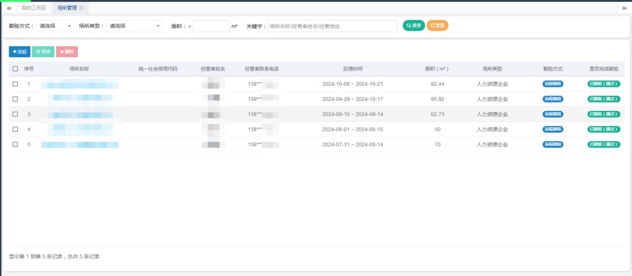Click the red 删除 delete button

click(x=67, y=52)
